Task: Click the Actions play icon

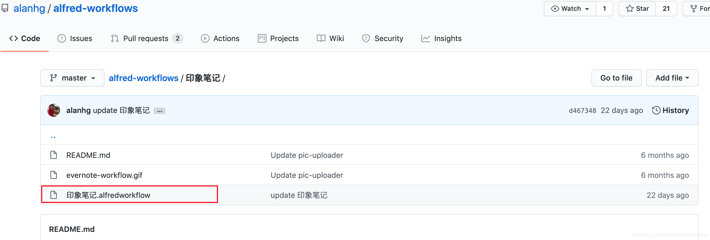Action: 205,39
